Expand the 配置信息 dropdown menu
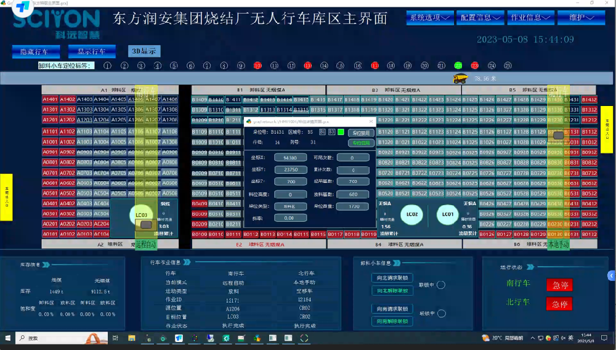This screenshot has height=350, width=616. click(x=480, y=18)
